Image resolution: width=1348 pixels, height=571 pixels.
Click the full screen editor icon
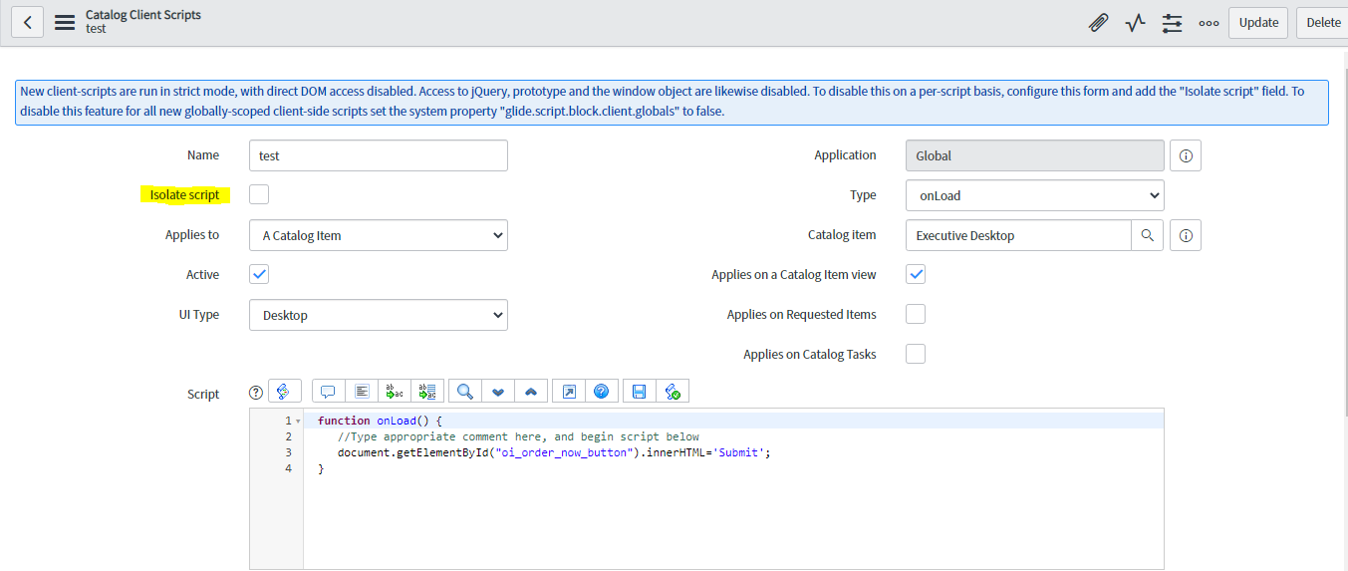point(569,392)
